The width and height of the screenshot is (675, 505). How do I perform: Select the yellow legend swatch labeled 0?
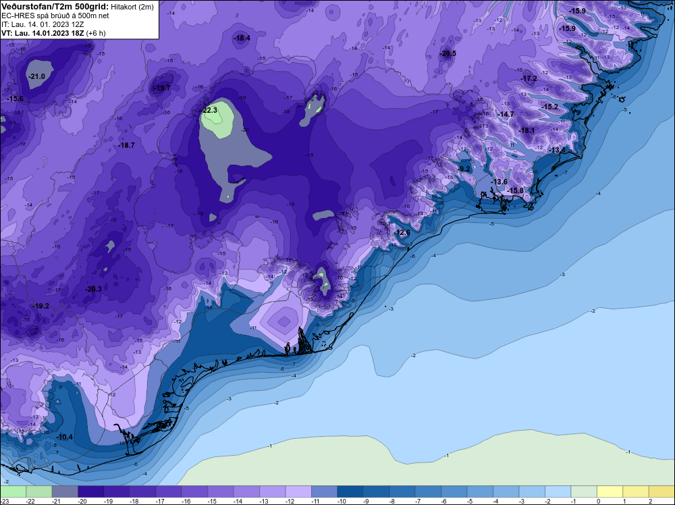pyautogui.click(x=610, y=491)
